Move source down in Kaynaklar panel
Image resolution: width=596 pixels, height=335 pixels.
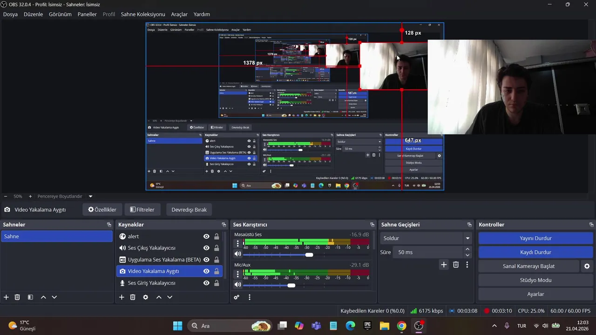coord(170,297)
